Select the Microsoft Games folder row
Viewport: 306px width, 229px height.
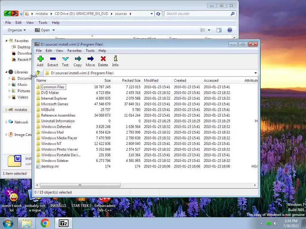(x=146, y=104)
